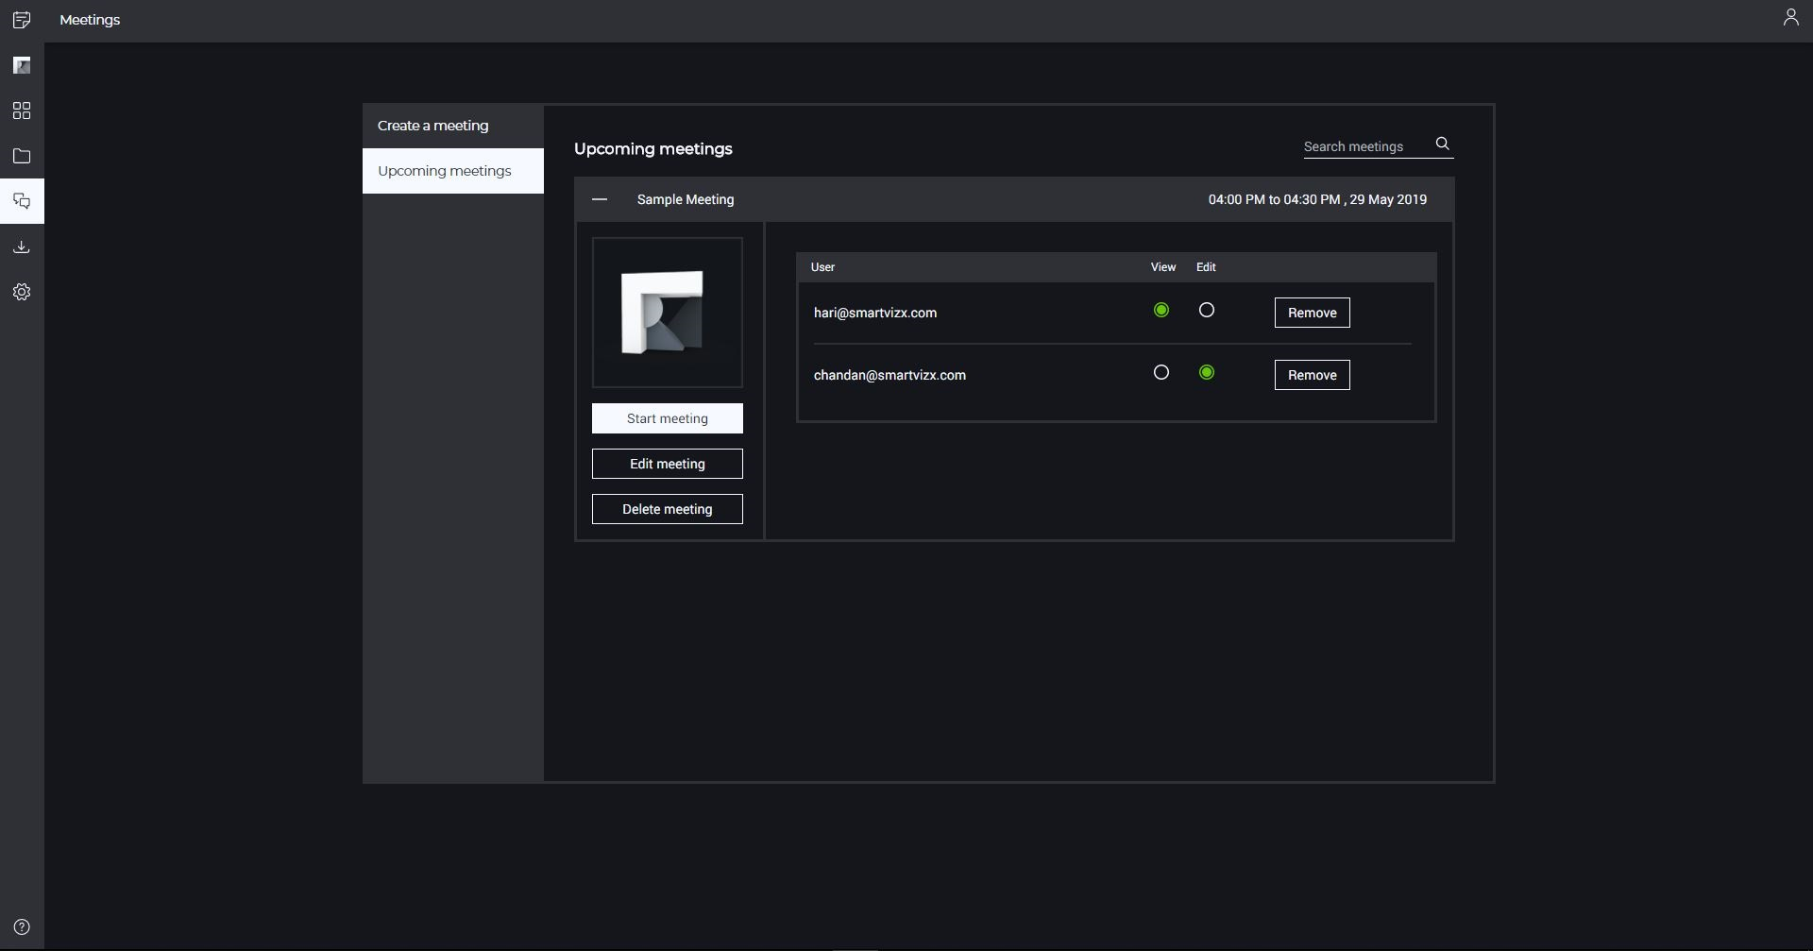The image size is (1813, 951).
Task: Open the downloads icon in sidebar
Action: tap(22, 246)
